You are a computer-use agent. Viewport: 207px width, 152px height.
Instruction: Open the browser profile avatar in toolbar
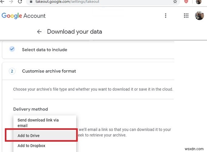pos(199,2)
